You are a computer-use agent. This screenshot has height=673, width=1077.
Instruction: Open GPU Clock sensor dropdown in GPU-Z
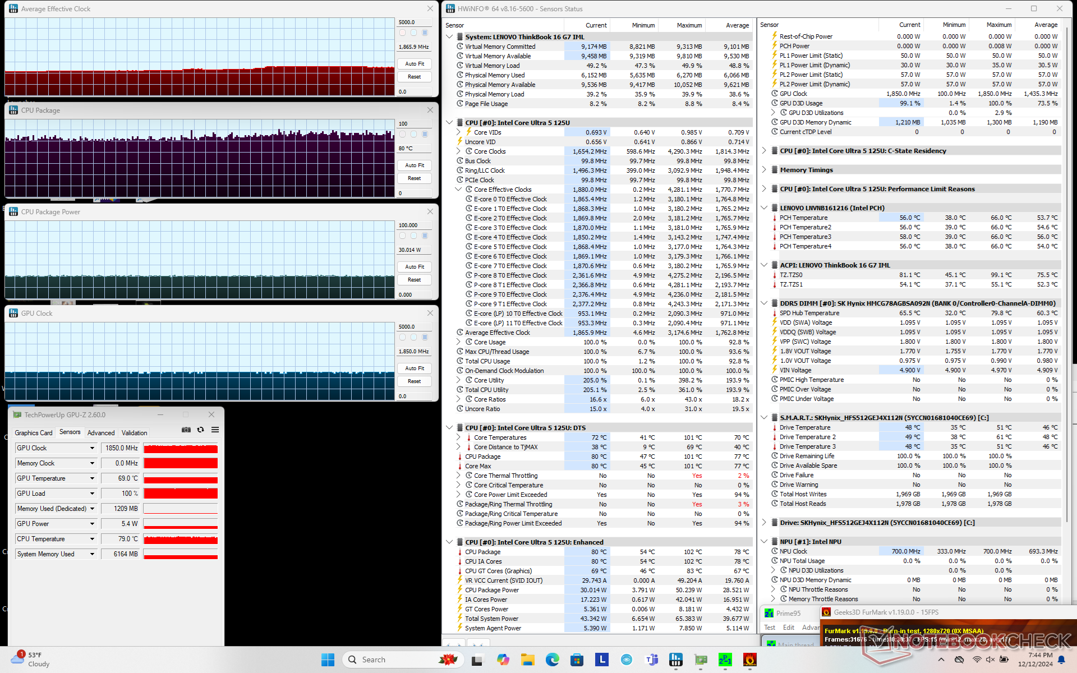[92, 448]
